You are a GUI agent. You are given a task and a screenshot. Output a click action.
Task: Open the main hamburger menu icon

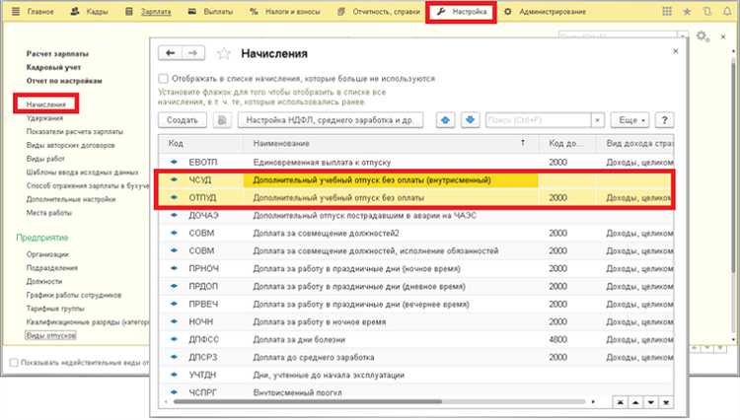16,11
